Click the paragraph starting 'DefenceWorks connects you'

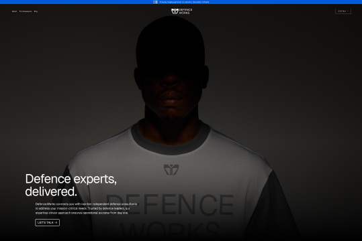86,209
